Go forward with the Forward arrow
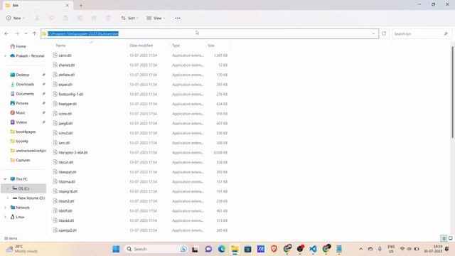 tap(17, 33)
